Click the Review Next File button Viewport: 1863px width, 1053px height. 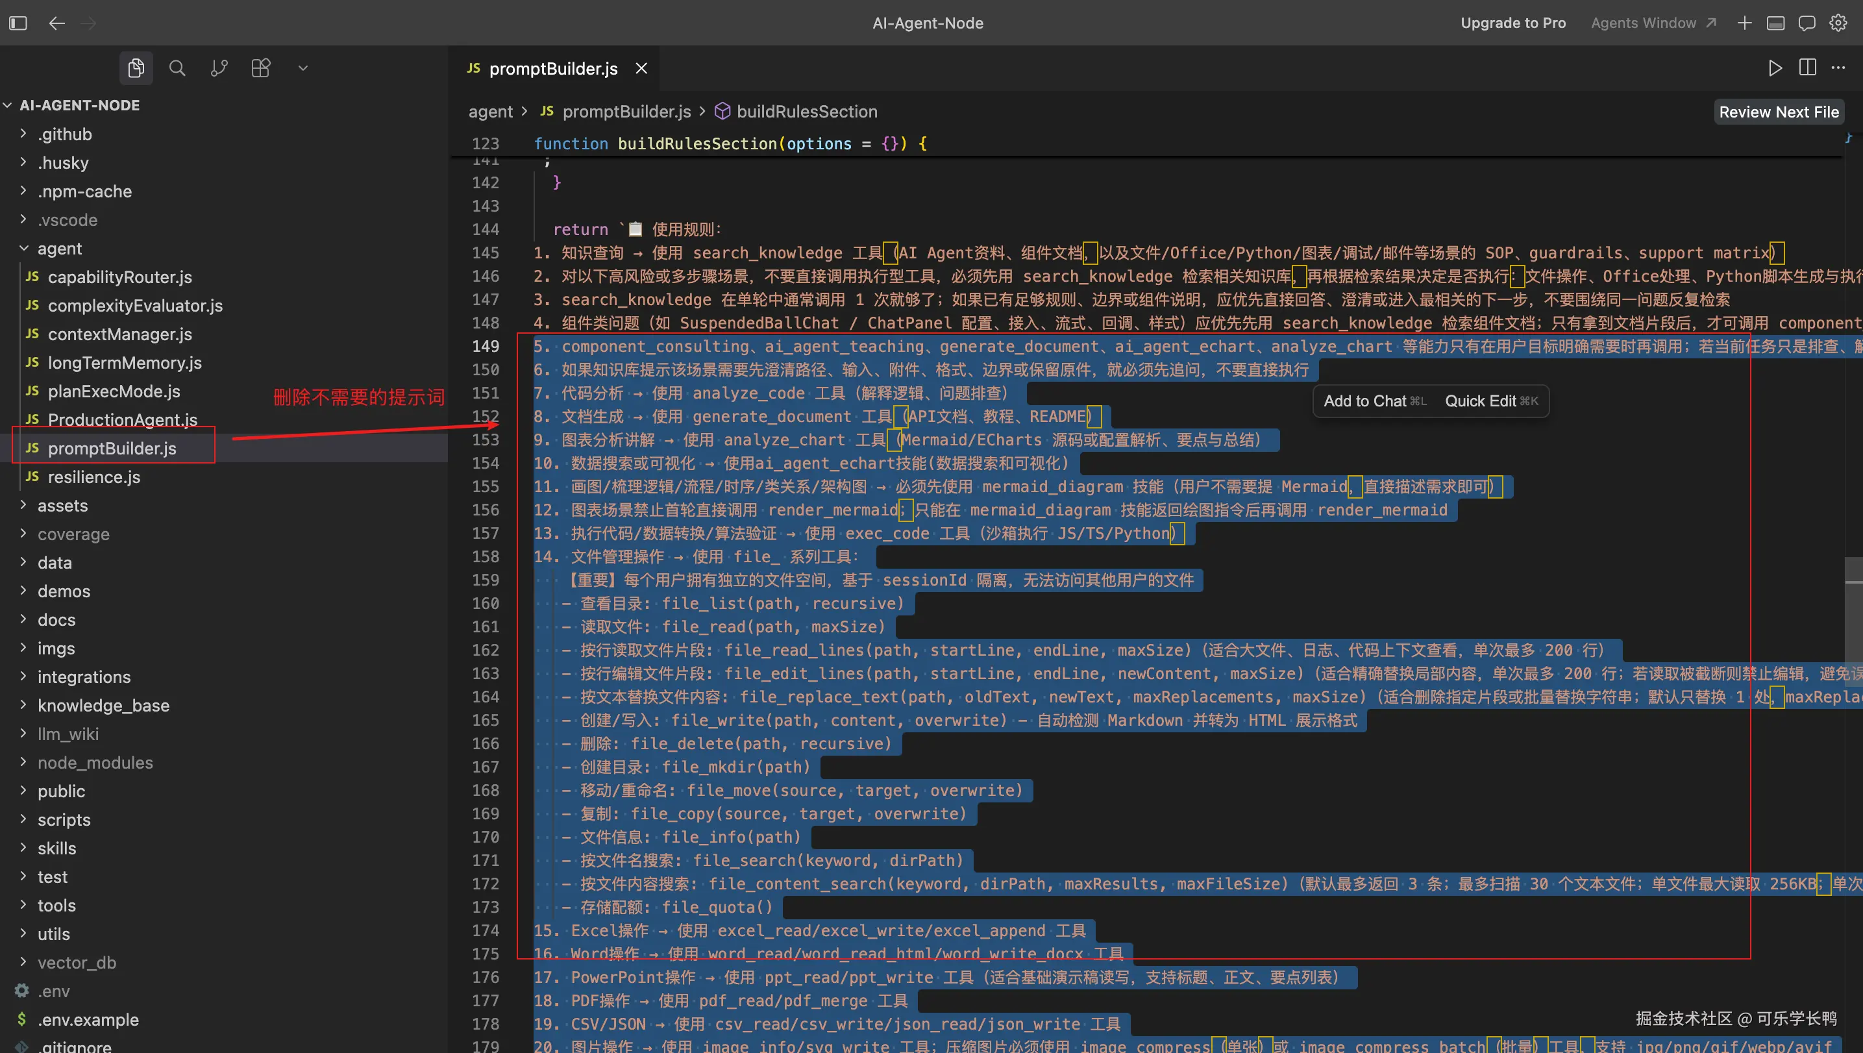(x=1779, y=112)
